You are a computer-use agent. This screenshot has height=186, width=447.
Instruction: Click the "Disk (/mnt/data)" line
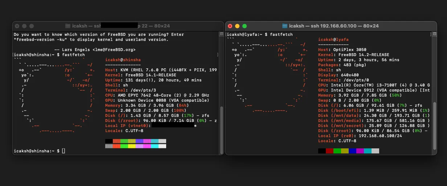pyautogui.click(x=374, y=115)
